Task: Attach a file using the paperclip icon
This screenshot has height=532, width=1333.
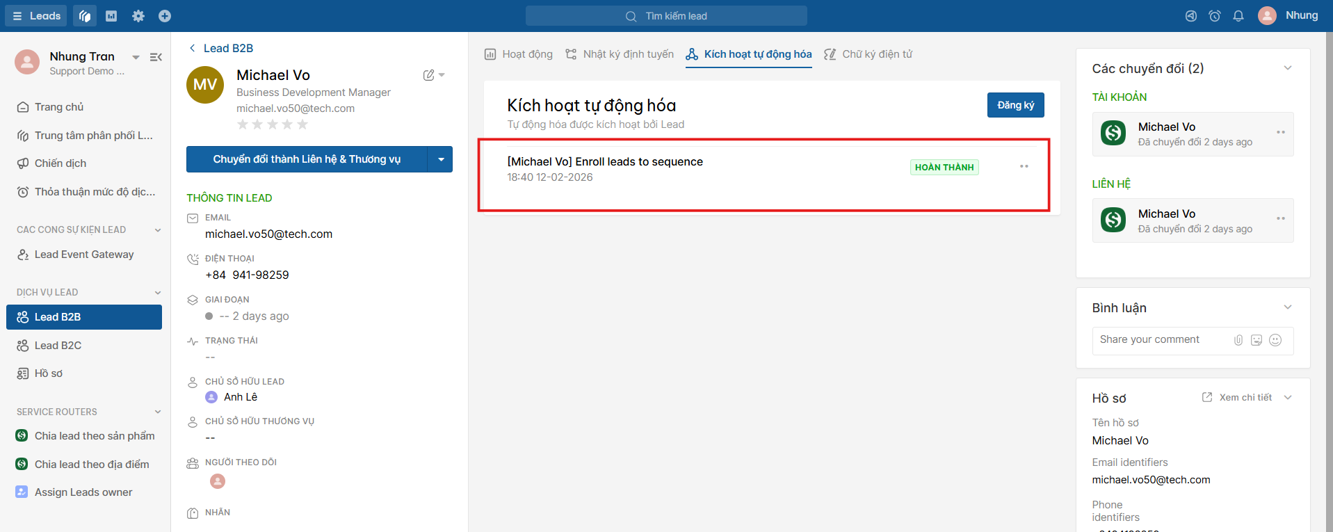Action: 1238,340
